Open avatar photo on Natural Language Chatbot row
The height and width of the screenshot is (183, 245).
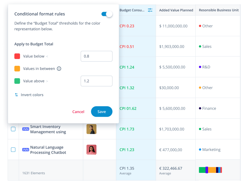pyautogui.click(x=91, y=149)
